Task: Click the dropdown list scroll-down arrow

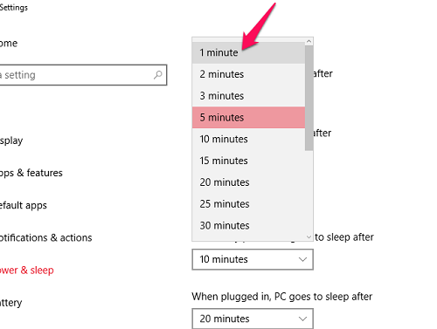Action: point(309,237)
